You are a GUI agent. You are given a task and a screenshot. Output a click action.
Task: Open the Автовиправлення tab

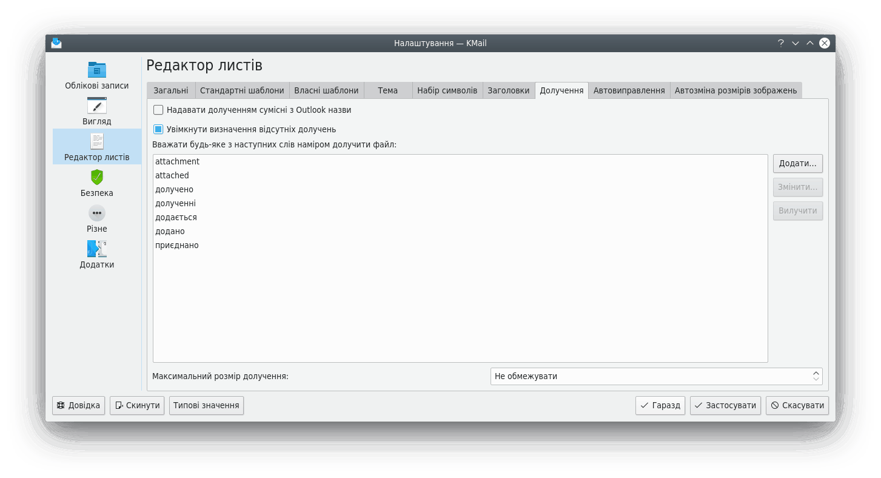629,90
